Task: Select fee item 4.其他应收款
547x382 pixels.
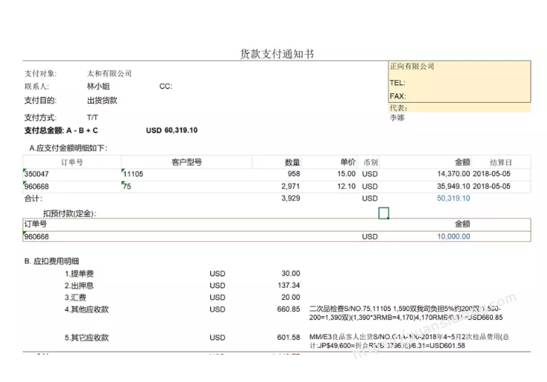Action: (x=87, y=309)
